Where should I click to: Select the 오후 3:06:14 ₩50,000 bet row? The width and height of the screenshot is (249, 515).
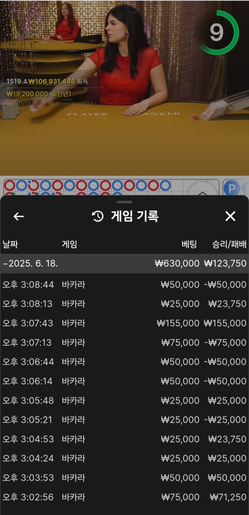coord(124,381)
